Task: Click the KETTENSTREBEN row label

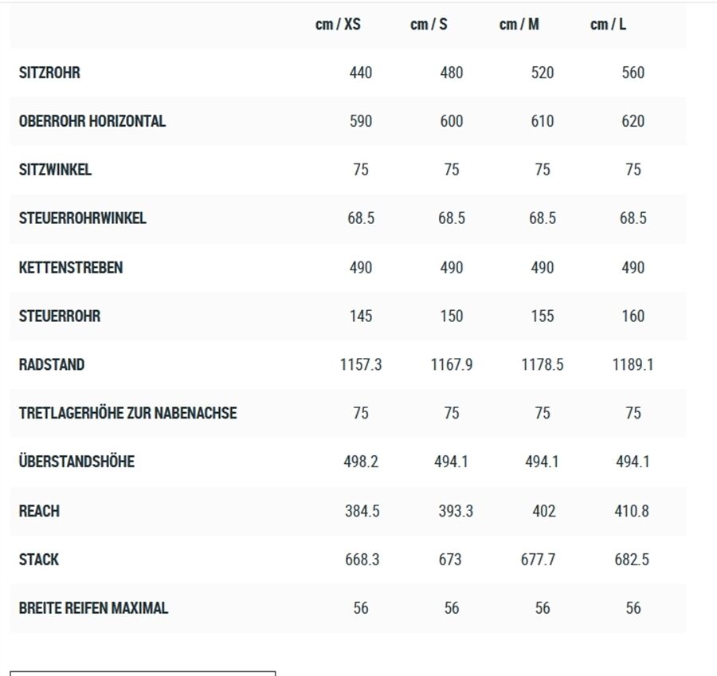Action: [x=71, y=267]
